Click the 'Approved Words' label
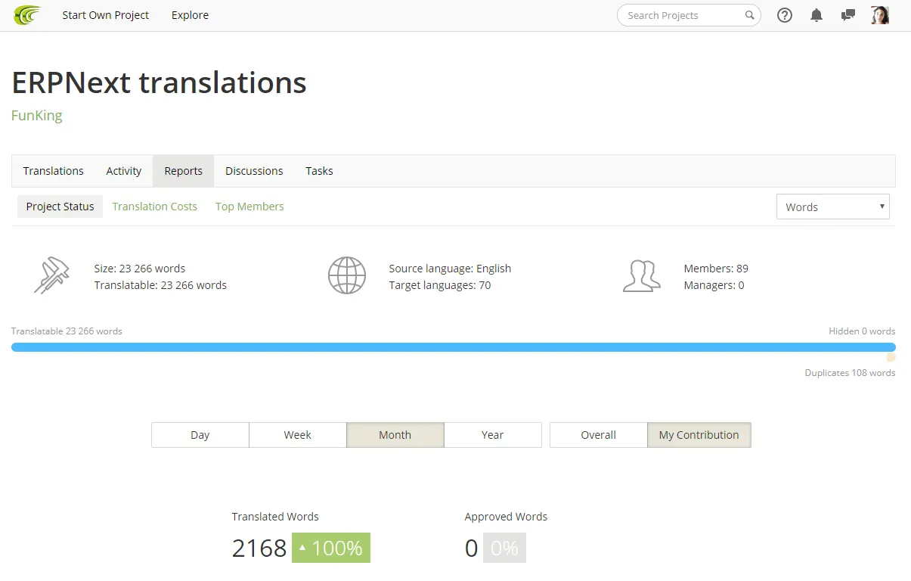 pos(506,517)
